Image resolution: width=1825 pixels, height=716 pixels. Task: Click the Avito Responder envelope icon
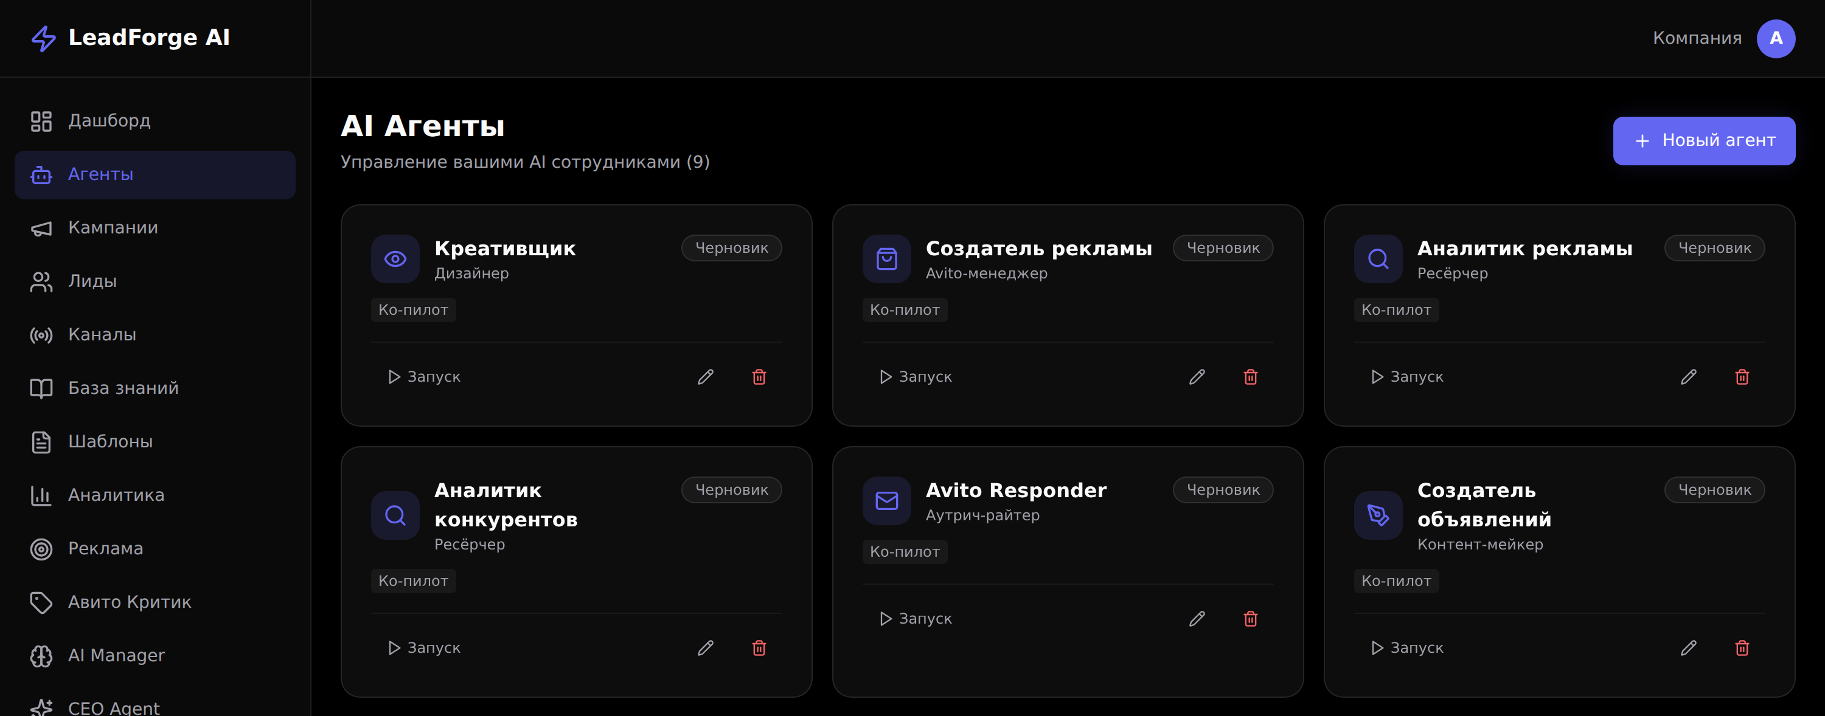pyautogui.click(x=887, y=501)
